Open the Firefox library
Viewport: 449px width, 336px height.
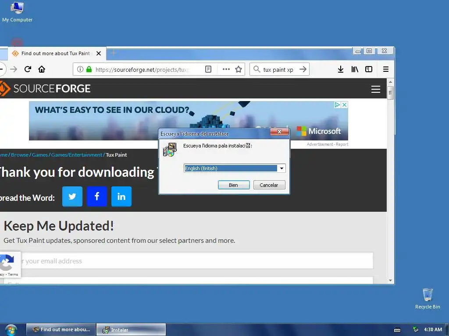pos(355,69)
